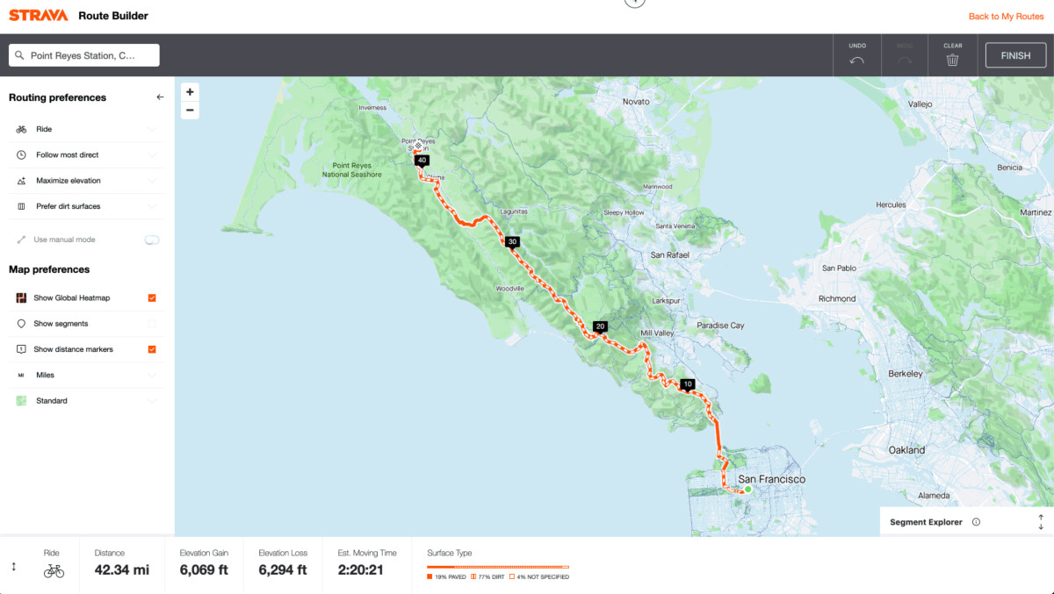Click the FINISH button
The height and width of the screenshot is (594, 1054).
pos(1015,55)
